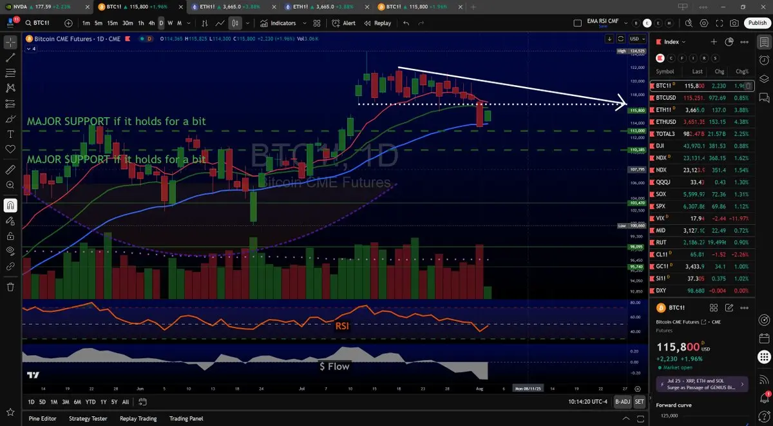
Task: Set date range to 5Y
Action: [114, 402]
